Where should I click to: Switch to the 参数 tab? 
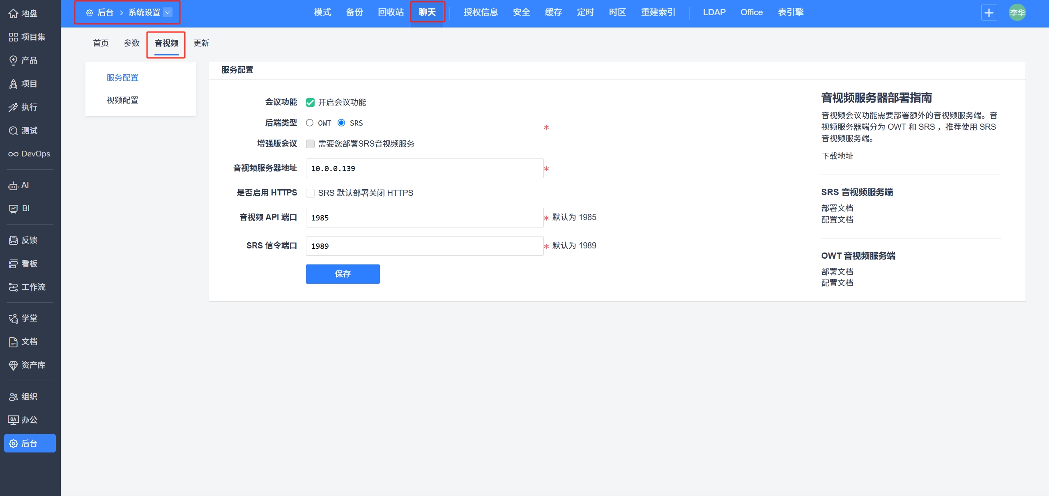131,43
